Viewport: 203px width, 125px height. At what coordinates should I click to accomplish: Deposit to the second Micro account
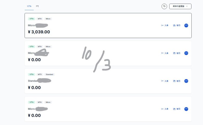(165, 53)
